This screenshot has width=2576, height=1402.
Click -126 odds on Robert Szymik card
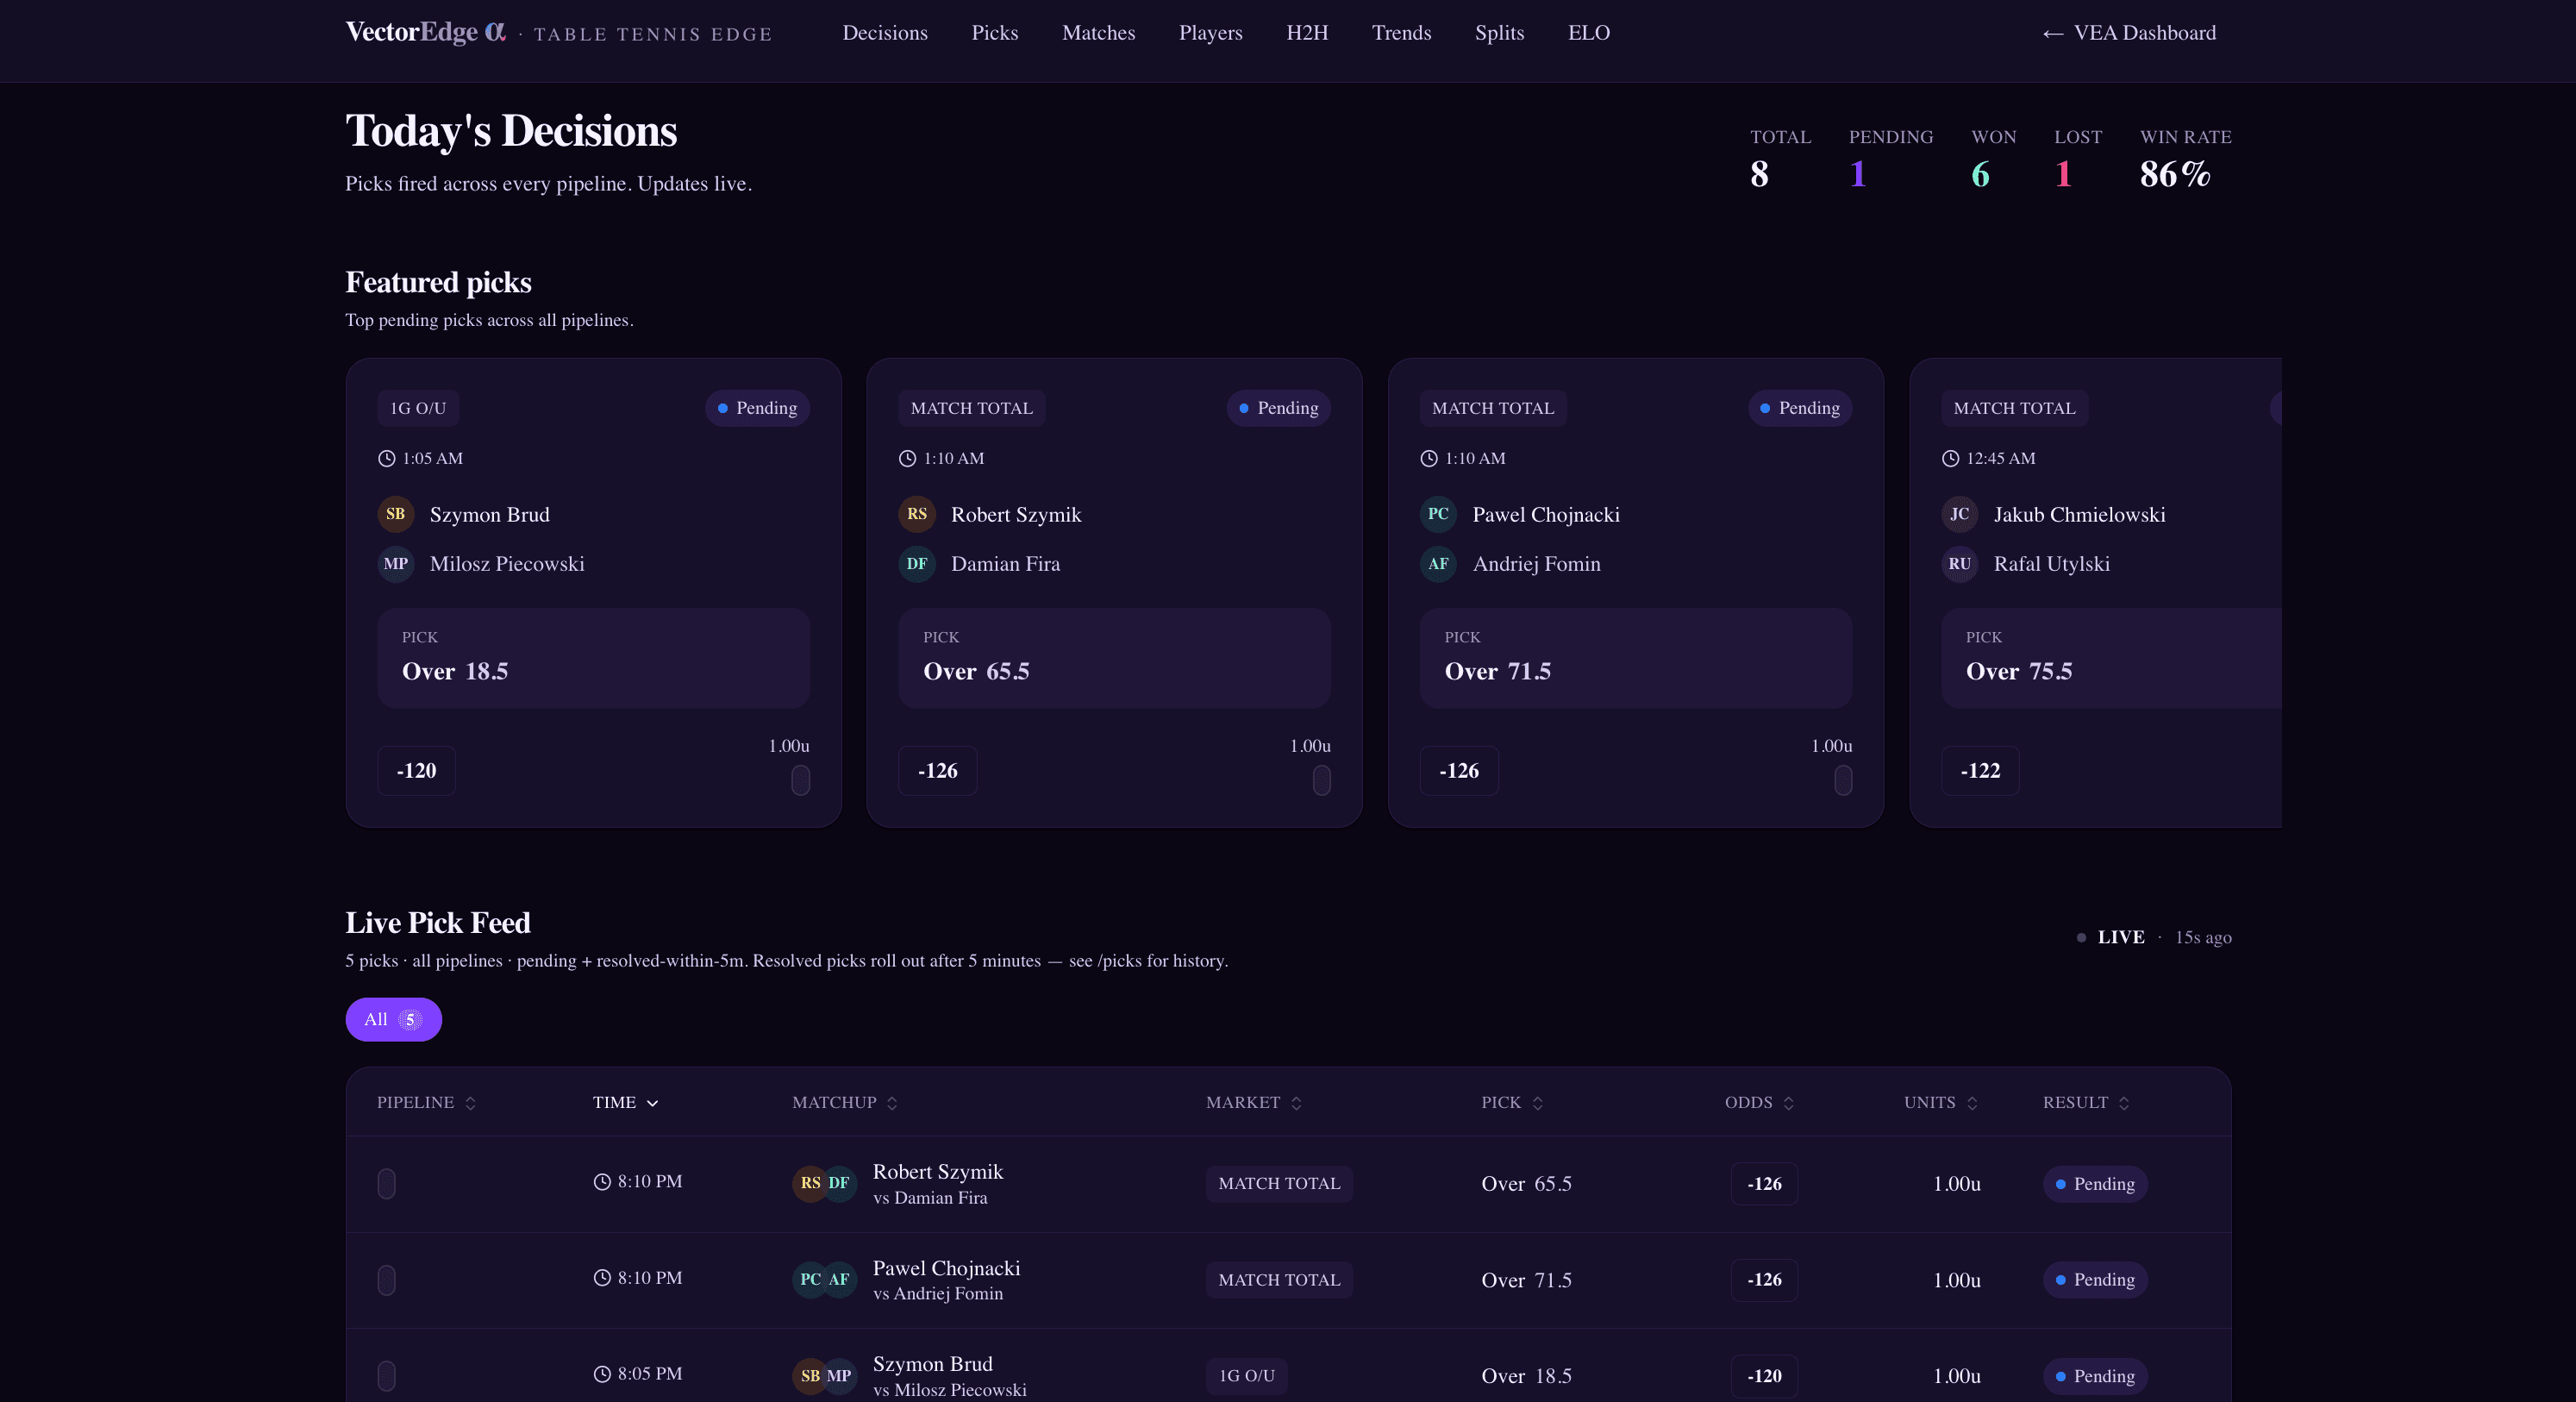point(937,771)
